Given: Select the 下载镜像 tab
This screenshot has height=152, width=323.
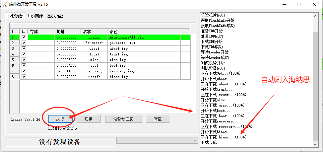Looking at the screenshot, I should pos(15,16).
